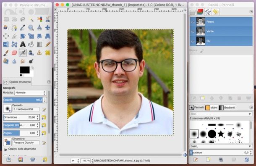Select the Scale tool
Screen dimensions: 256x166
click(31, 36)
